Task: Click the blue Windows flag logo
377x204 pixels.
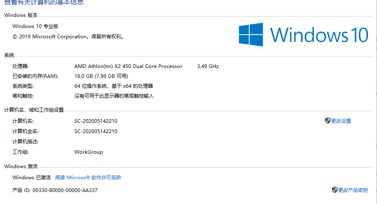Action: [x=251, y=35]
